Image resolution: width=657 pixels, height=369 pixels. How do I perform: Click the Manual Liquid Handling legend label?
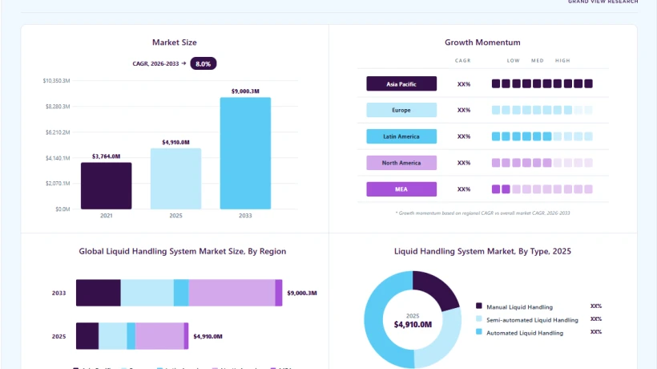[x=519, y=307]
